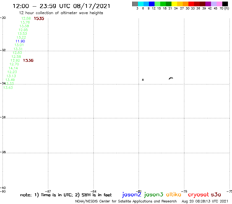Viewport: 232px width, 204px height.
Task: Click the '70 (ft)' legend unit label
Action: (x=224, y=8)
